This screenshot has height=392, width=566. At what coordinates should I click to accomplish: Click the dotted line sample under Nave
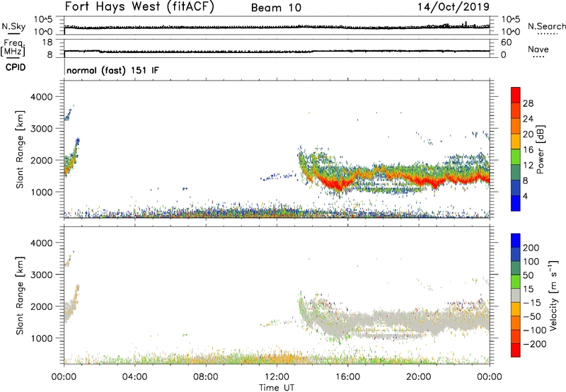pyautogui.click(x=539, y=57)
